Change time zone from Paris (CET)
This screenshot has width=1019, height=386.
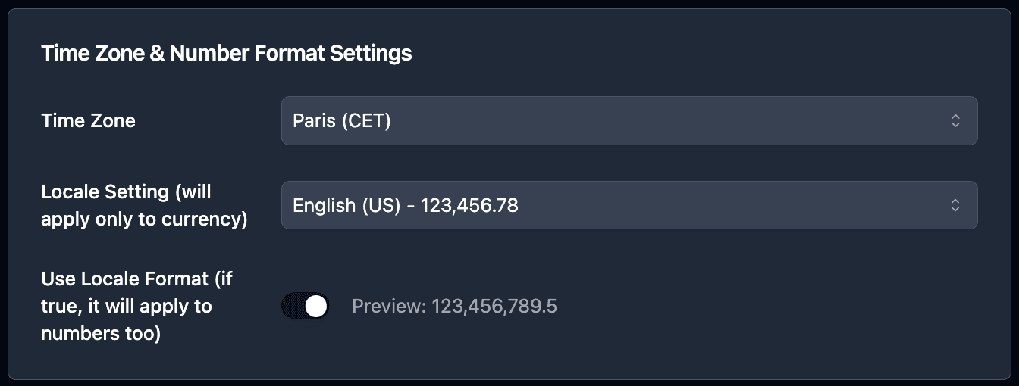pyautogui.click(x=629, y=120)
